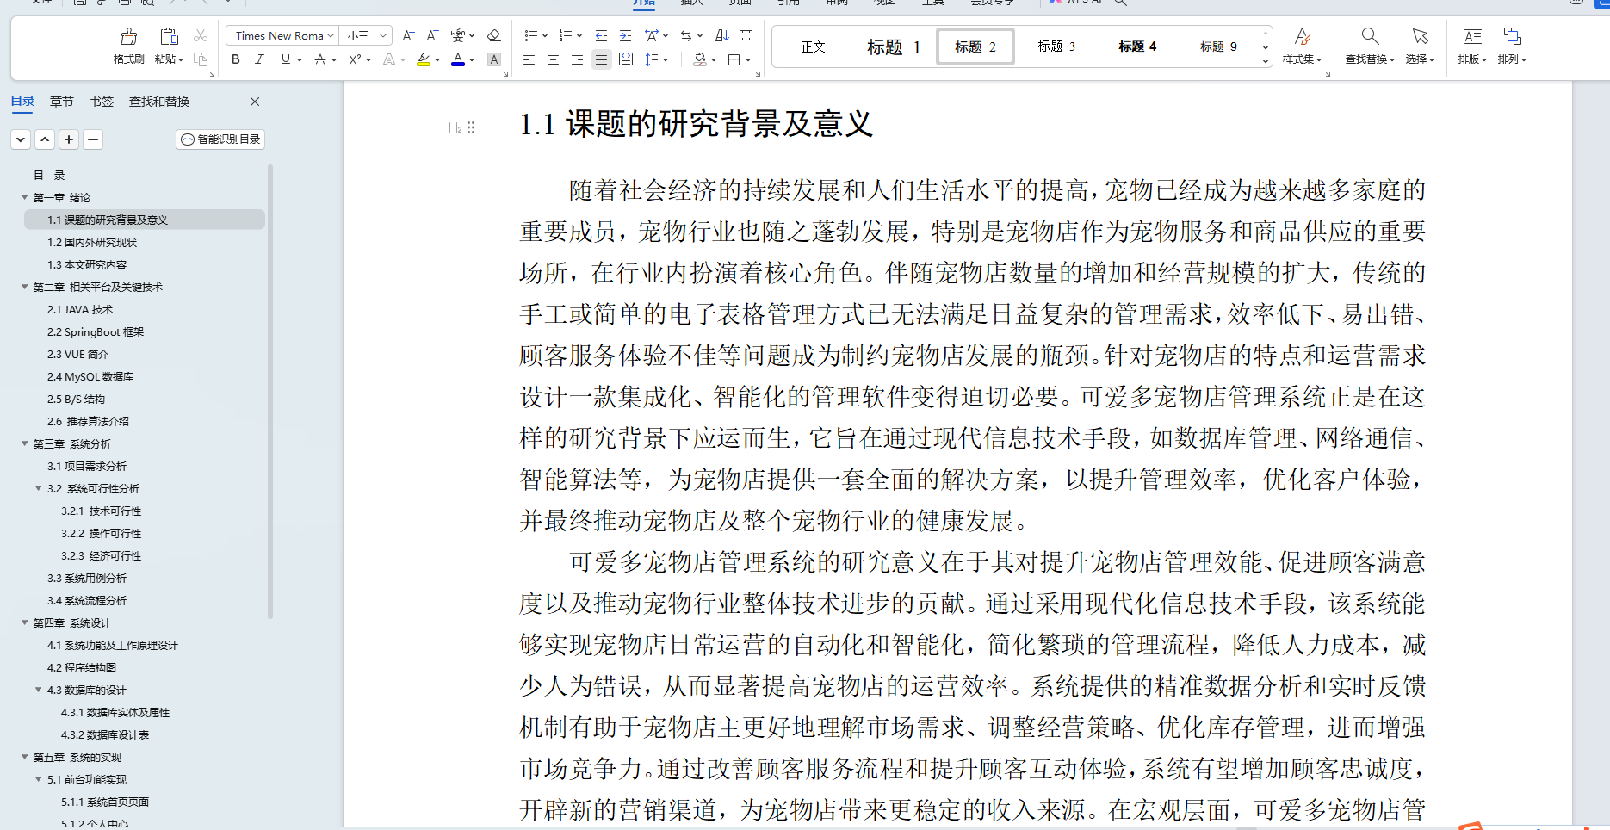The image size is (1610, 830).
Task: Open the font name Times New Roman dropdown
Action: point(331,35)
